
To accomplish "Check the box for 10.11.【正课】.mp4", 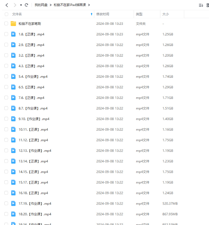I will tap(6, 129).
